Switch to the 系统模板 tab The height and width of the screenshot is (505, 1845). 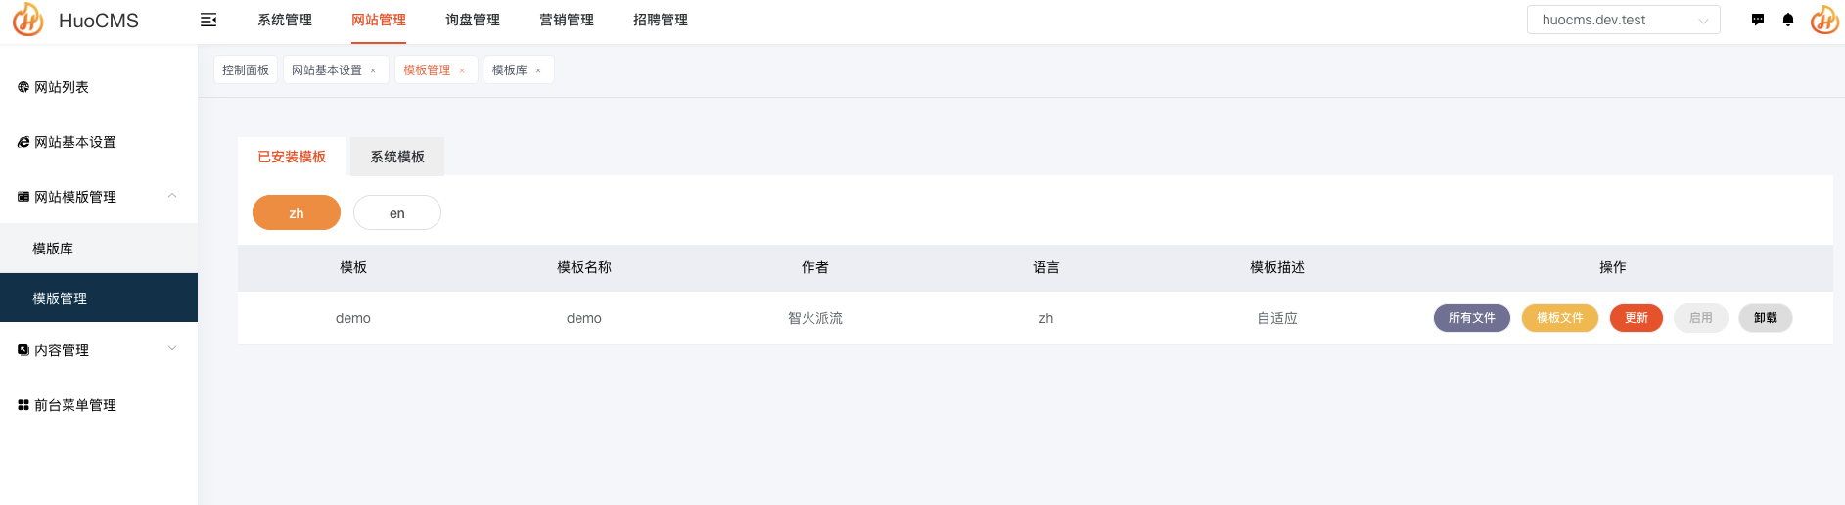point(397,157)
